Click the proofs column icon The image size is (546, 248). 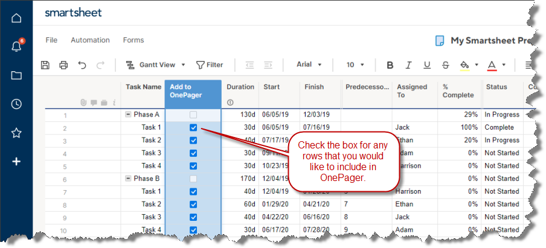pos(104,103)
